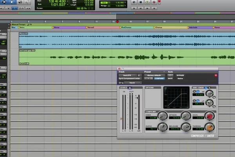Click the Return to Zero button
Screen dimensions: 235x157
[134, 8]
